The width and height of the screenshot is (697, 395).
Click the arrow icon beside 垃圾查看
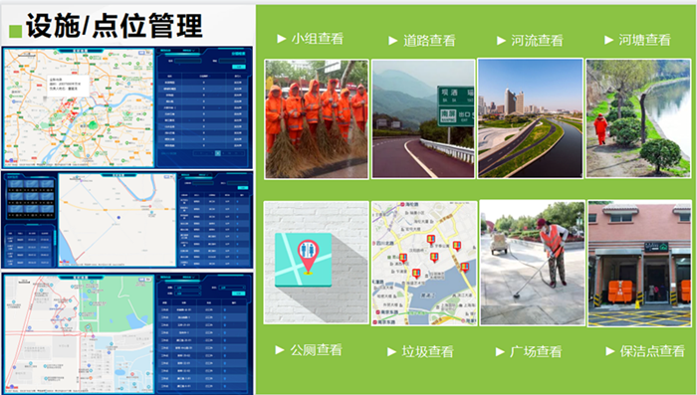pos(391,352)
